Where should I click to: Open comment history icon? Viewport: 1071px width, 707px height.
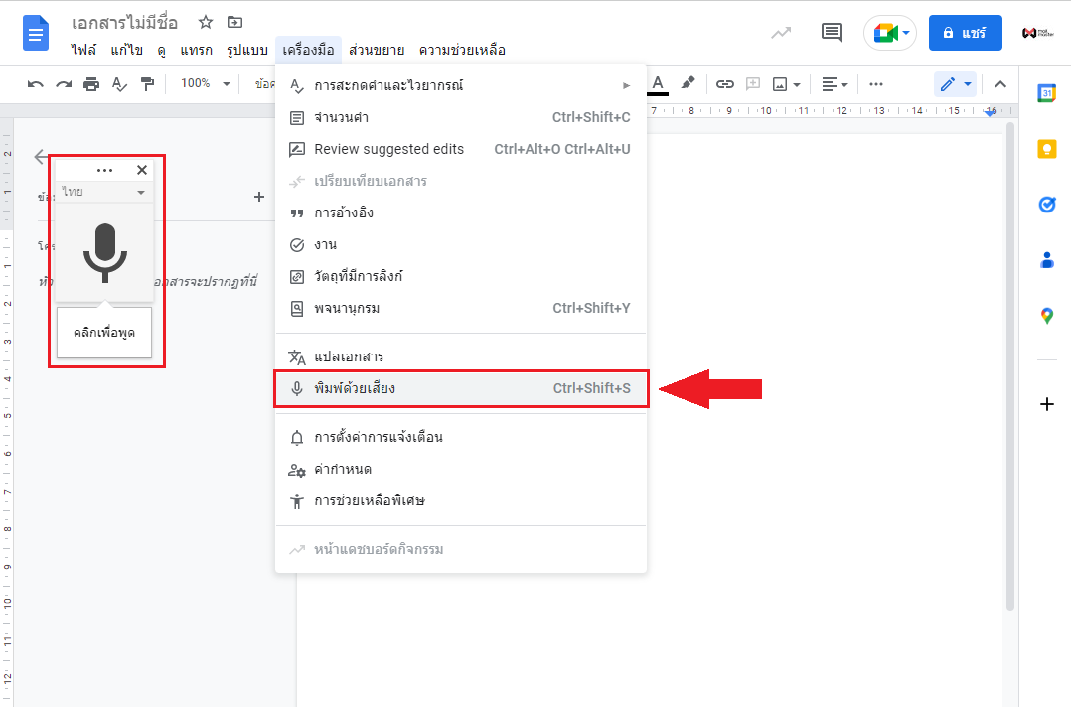[x=831, y=32]
